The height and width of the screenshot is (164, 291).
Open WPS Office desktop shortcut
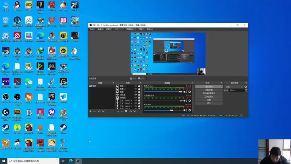pos(52,22)
